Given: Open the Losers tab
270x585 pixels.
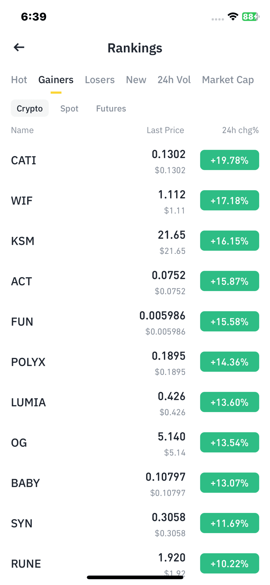Looking at the screenshot, I should pyautogui.click(x=100, y=80).
